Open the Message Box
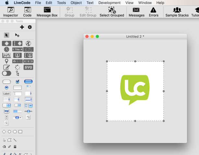 tap(47, 12)
